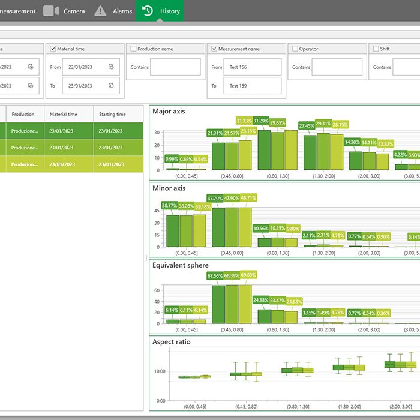Open the upper calendar picker in leftmost date filter
420x420 pixels.
coord(31,67)
